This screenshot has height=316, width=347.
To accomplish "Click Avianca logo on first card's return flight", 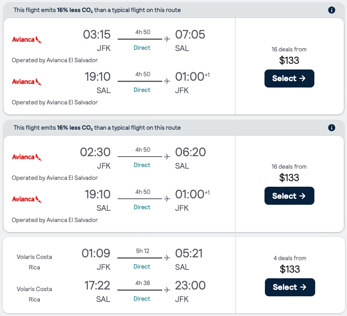I will coord(27,82).
